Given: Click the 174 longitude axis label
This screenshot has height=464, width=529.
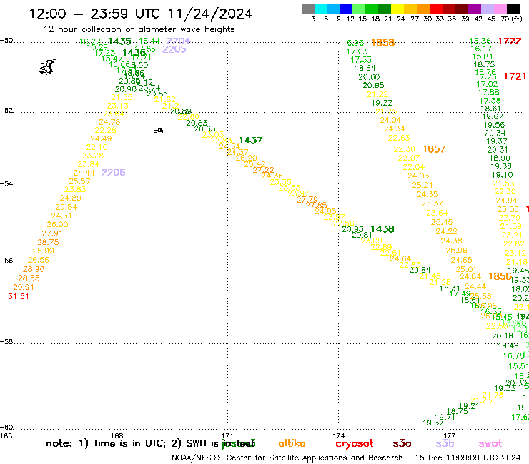Looking at the screenshot, I should click(x=338, y=436).
